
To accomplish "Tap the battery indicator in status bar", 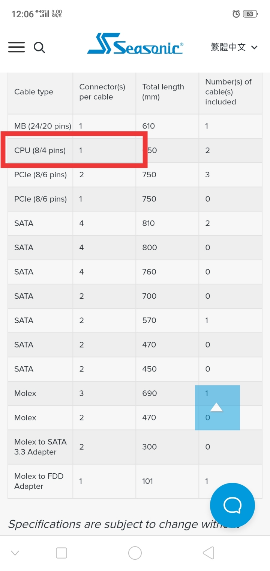I will [x=250, y=14].
